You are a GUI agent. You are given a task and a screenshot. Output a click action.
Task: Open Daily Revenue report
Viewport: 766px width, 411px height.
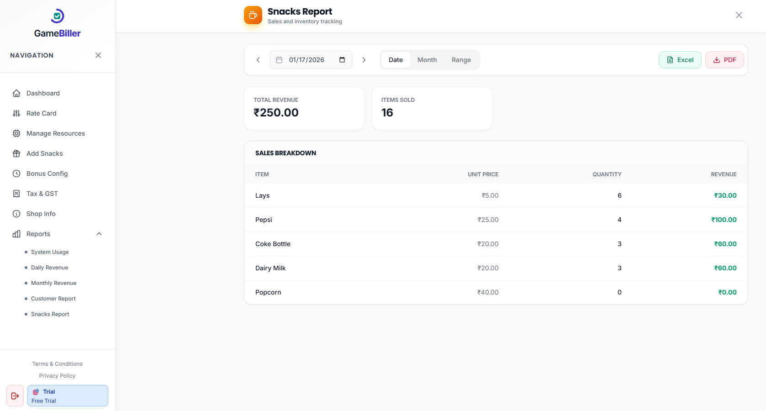click(x=49, y=268)
